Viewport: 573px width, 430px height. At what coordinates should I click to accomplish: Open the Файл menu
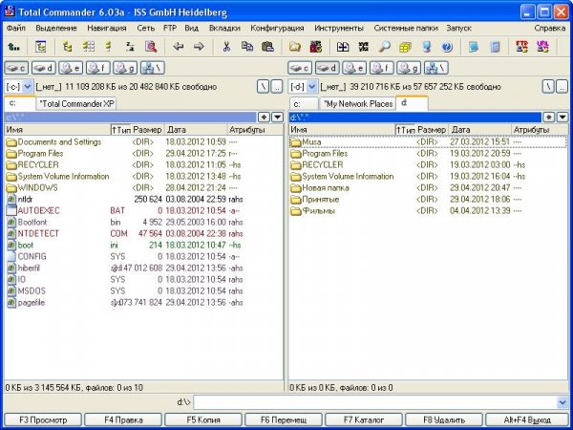(16, 28)
